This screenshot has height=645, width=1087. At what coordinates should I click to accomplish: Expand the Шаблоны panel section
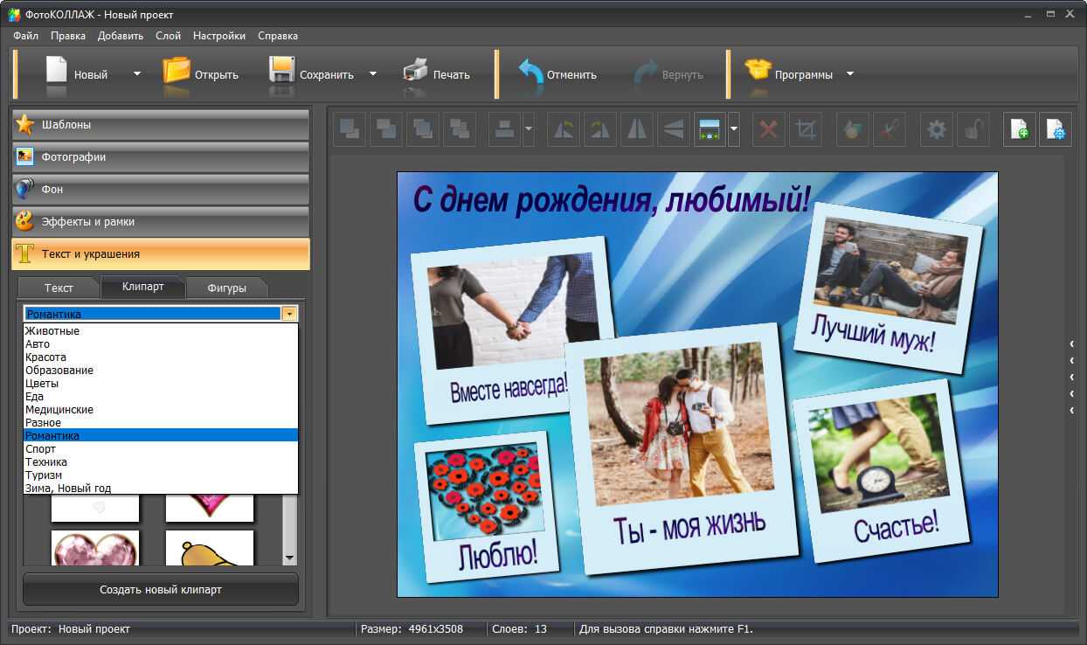click(x=161, y=125)
